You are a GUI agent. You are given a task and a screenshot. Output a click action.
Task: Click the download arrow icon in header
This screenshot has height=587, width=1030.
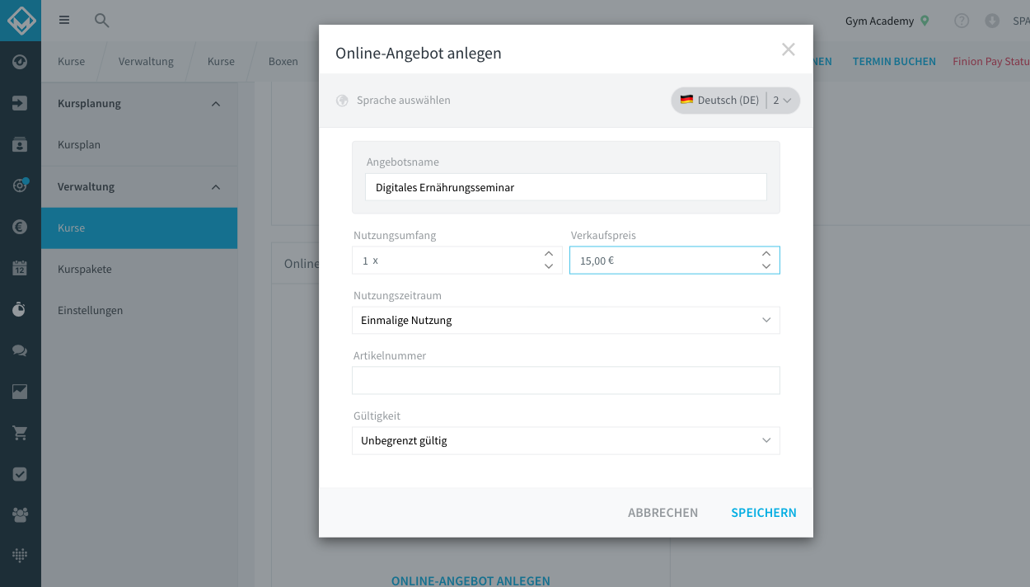pyautogui.click(x=992, y=21)
